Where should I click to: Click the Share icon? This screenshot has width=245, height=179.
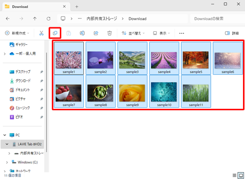click(x=96, y=33)
